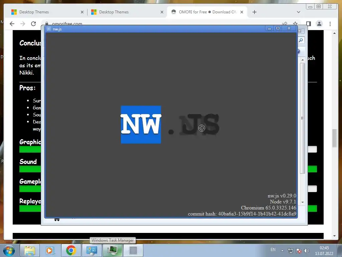Close the second Desktop Themes tab
Viewport: 342px width, 257px height.
[x=162, y=12]
